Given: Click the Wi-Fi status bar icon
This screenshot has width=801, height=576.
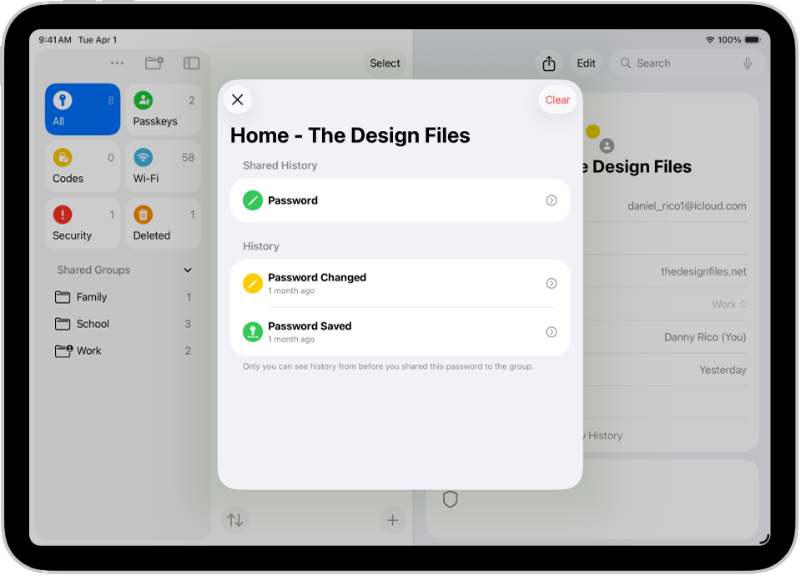Looking at the screenshot, I should [709, 40].
